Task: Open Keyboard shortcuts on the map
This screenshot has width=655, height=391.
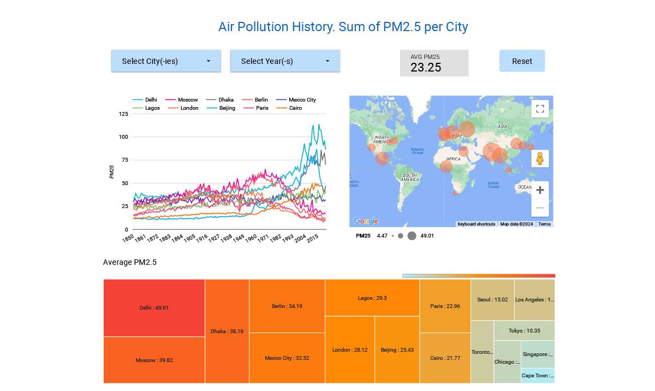Action: click(x=476, y=224)
